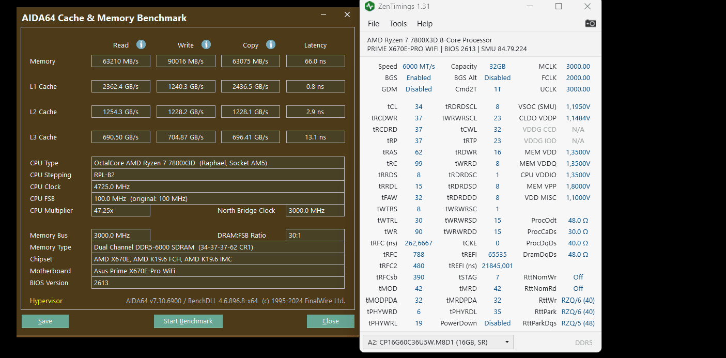Screen dimensions: 726x358
Task: Click Speed value 6000 MT/s in ZenTimings
Action: pos(419,66)
